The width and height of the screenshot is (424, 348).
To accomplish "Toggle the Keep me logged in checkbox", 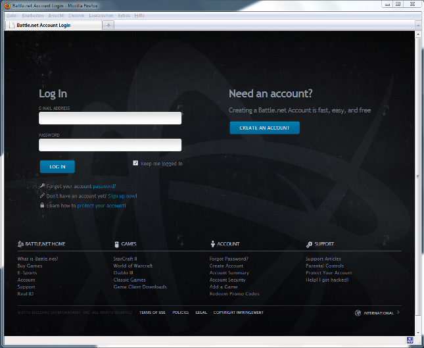I will pyautogui.click(x=135, y=163).
